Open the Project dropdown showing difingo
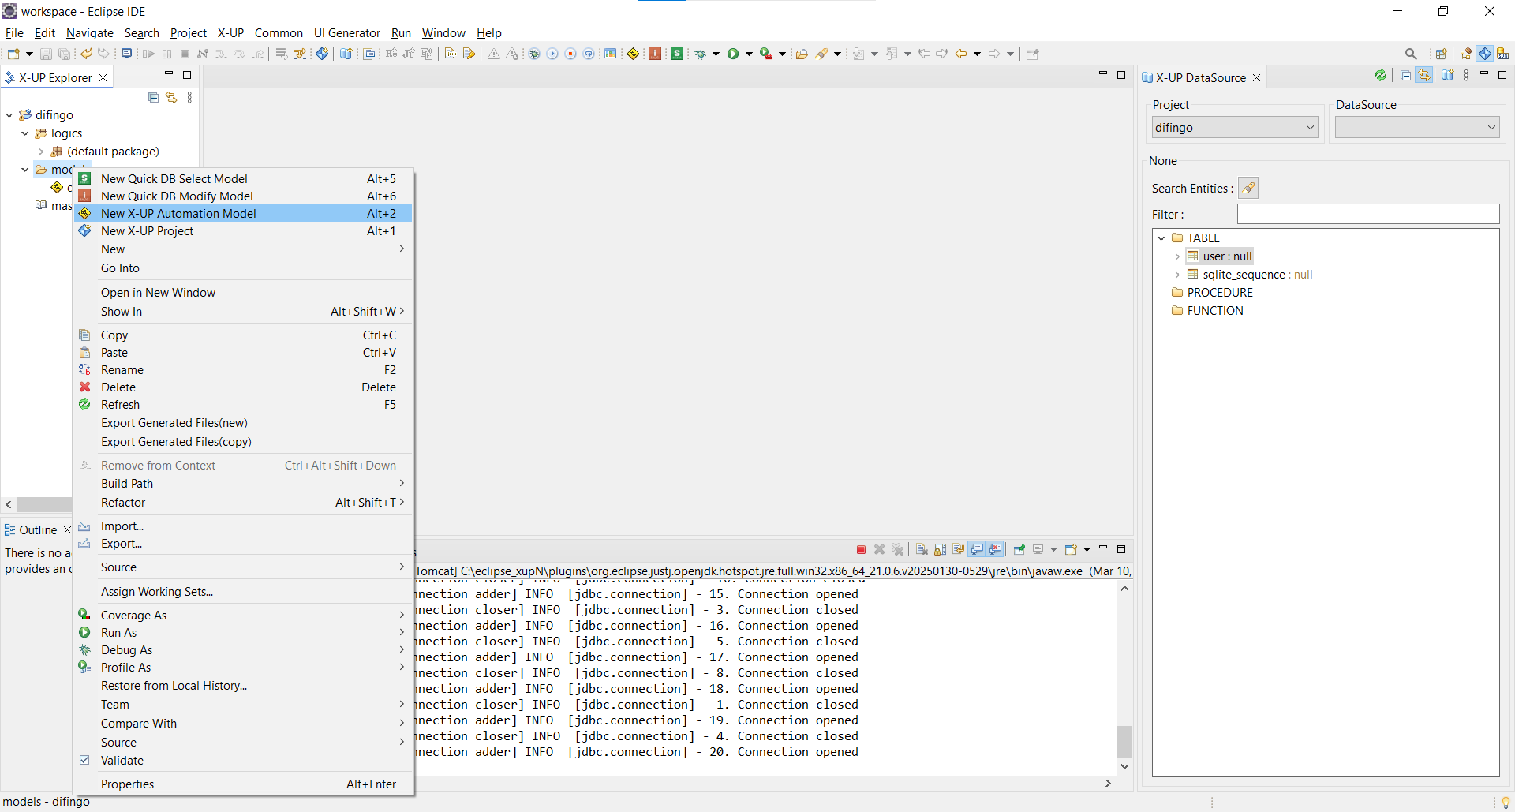The image size is (1515, 812). [1234, 128]
